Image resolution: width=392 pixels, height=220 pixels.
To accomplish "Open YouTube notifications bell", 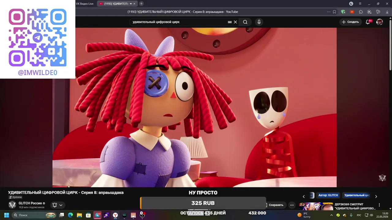I will (368, 22).
